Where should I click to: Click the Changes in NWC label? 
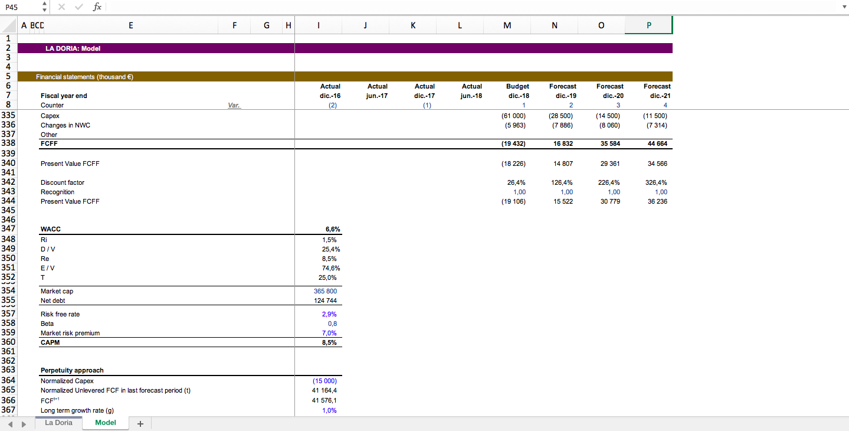(65, 125)
